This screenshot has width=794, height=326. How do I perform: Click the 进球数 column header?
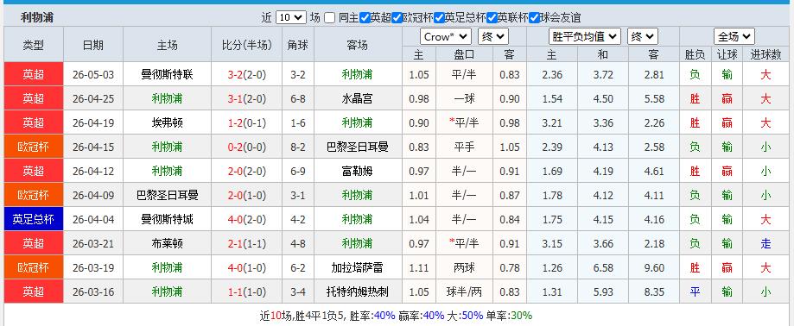point(765,54)
